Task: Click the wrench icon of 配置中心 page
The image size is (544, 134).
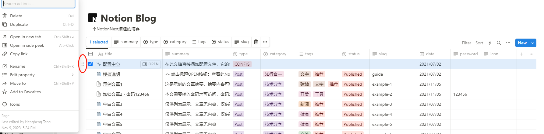Action: [99, 64]
